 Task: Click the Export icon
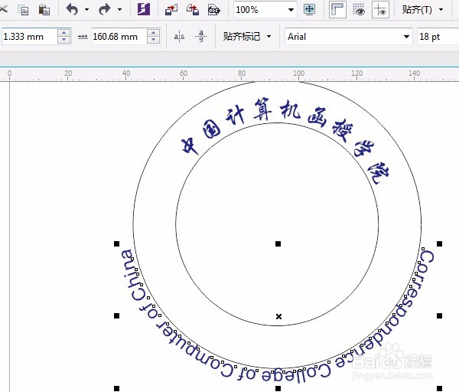tap(193, 10)
